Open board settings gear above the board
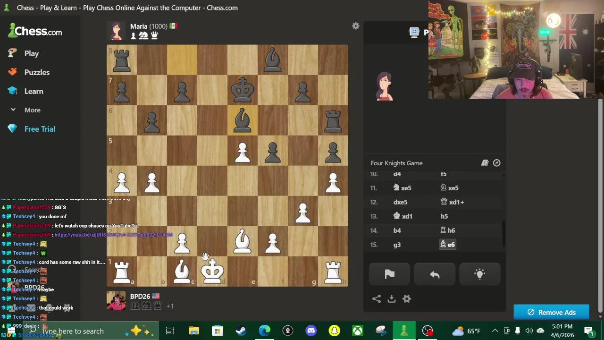The width and height of the screenshot is (604, 340). 356,26
